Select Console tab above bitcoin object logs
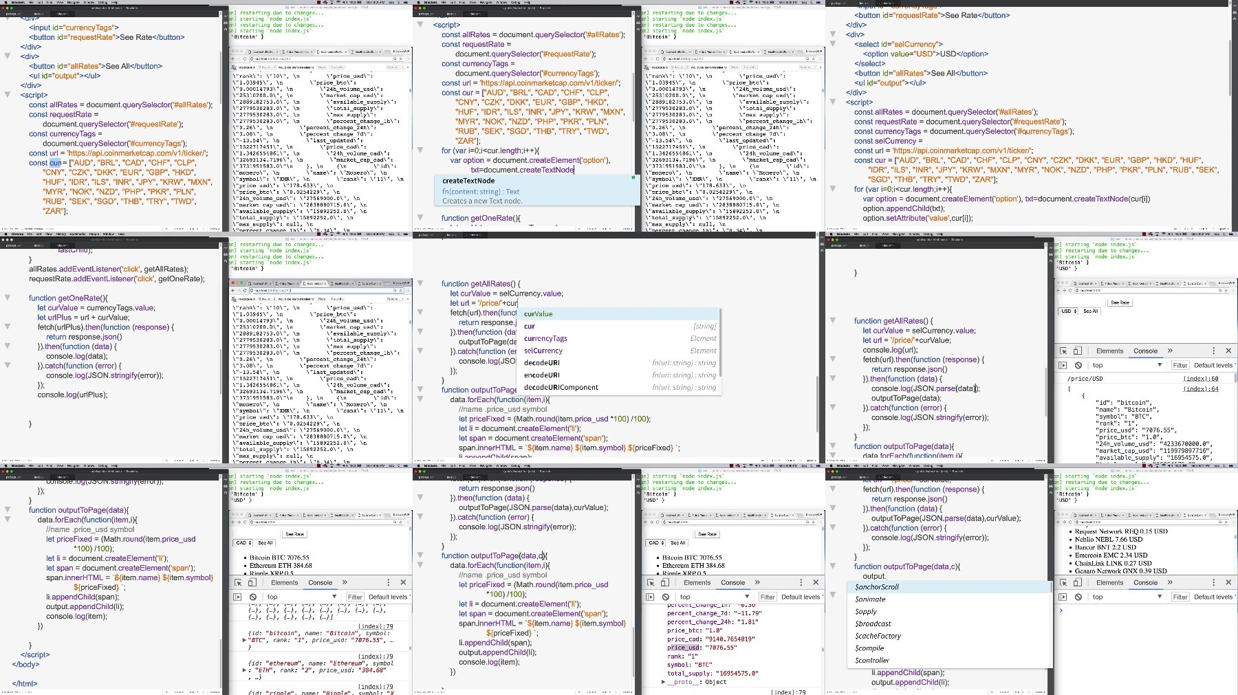 [320, 582]
